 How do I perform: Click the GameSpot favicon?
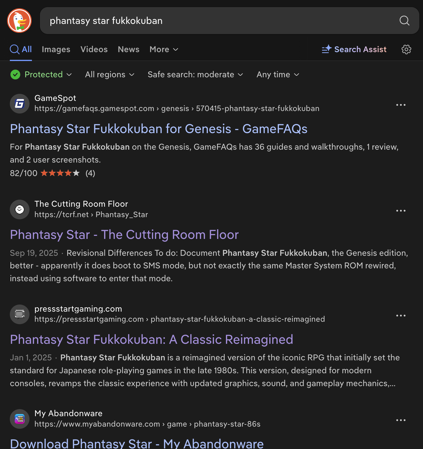pyautogui.click(x=19, y=103)
